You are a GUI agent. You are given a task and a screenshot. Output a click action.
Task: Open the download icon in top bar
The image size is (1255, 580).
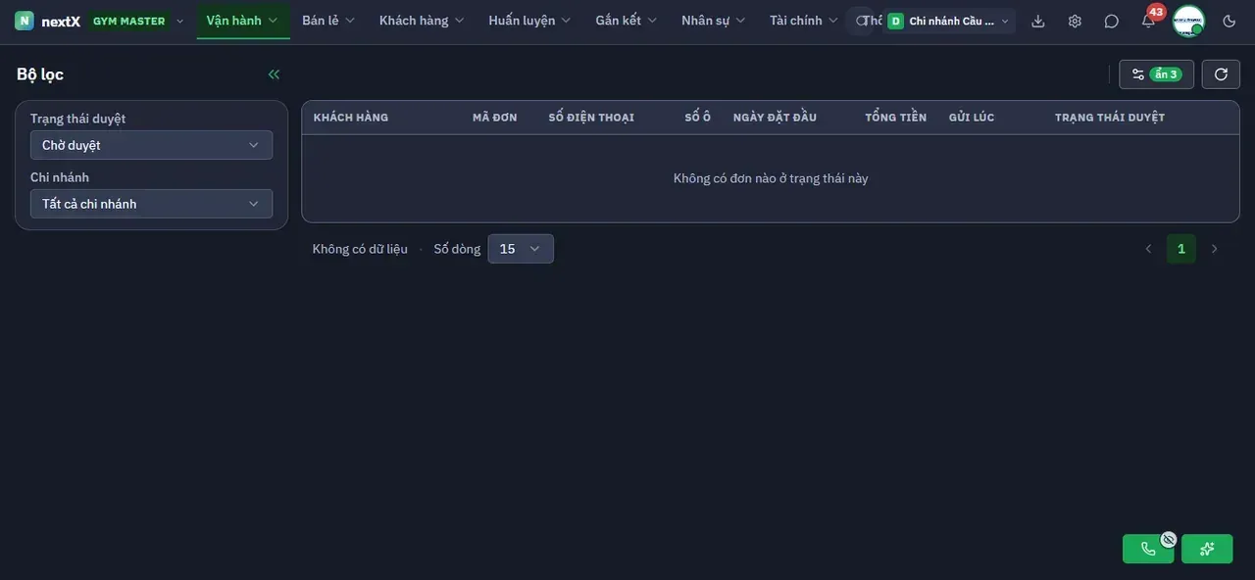tap(1038, 21)
